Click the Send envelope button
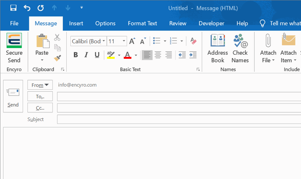 [x=13, y=96]
